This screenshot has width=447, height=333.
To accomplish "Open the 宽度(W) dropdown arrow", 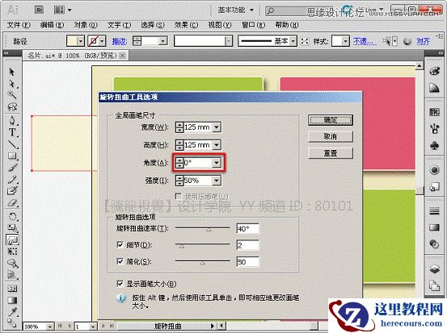I will (217, 127).
